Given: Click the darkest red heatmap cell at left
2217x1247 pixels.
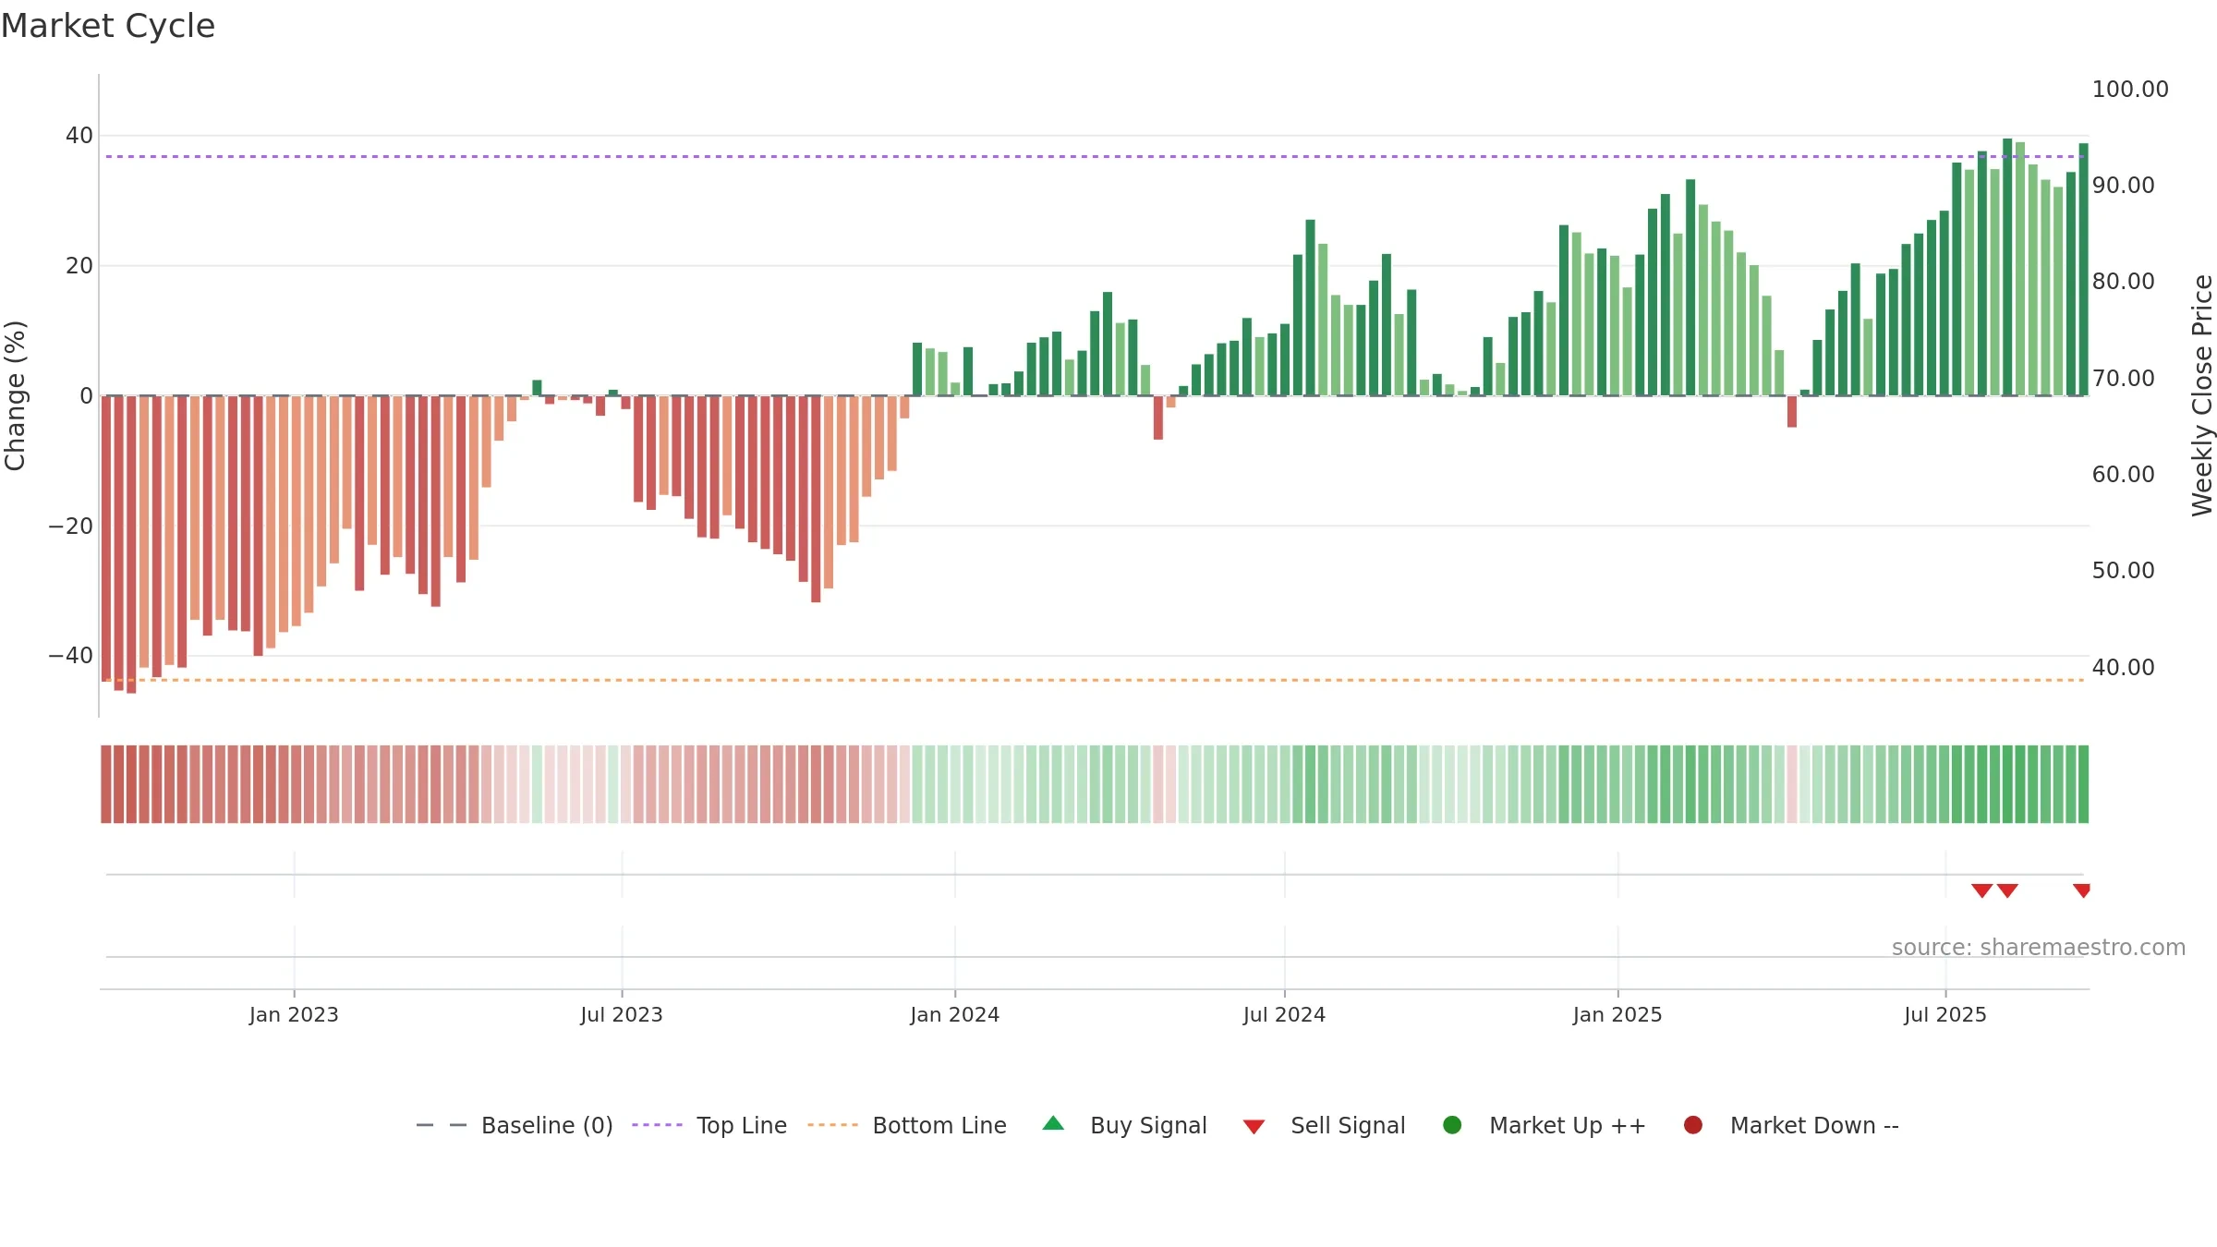Looking at the screenshot, I should click(131, 784).
